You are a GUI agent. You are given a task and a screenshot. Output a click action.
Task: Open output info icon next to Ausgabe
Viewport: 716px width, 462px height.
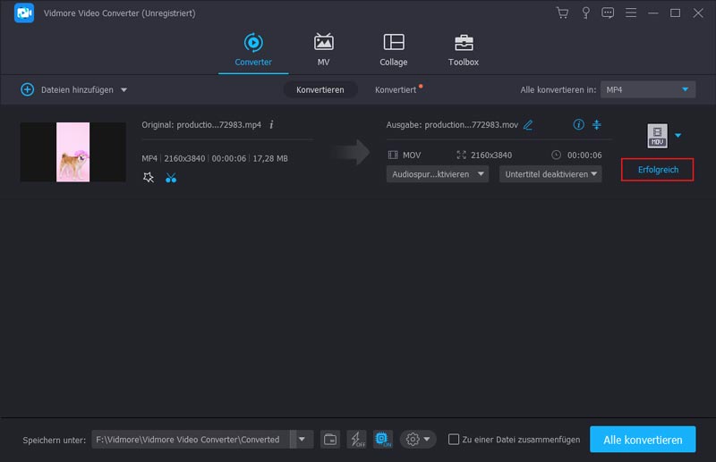click(x=578, y=125)
